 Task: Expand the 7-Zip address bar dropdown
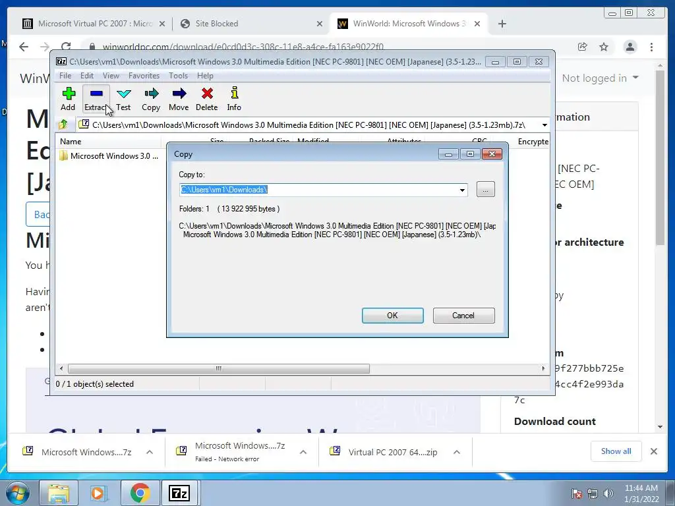[x=544, y=125]
